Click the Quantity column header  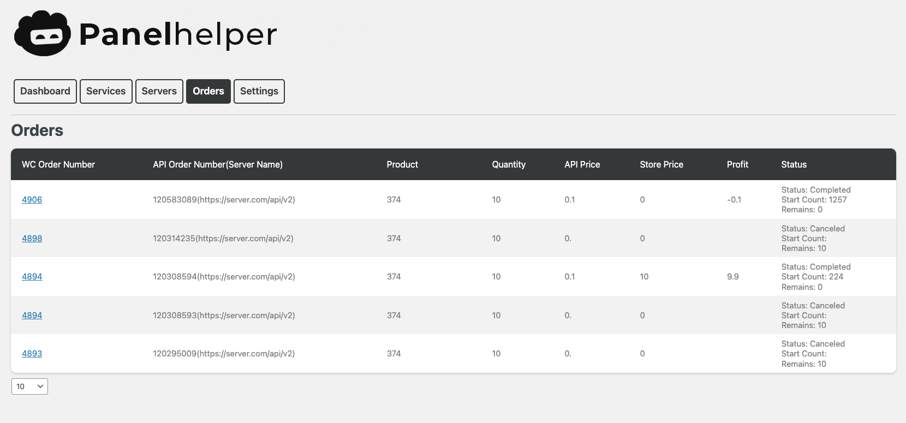click(x=509, y=164)
